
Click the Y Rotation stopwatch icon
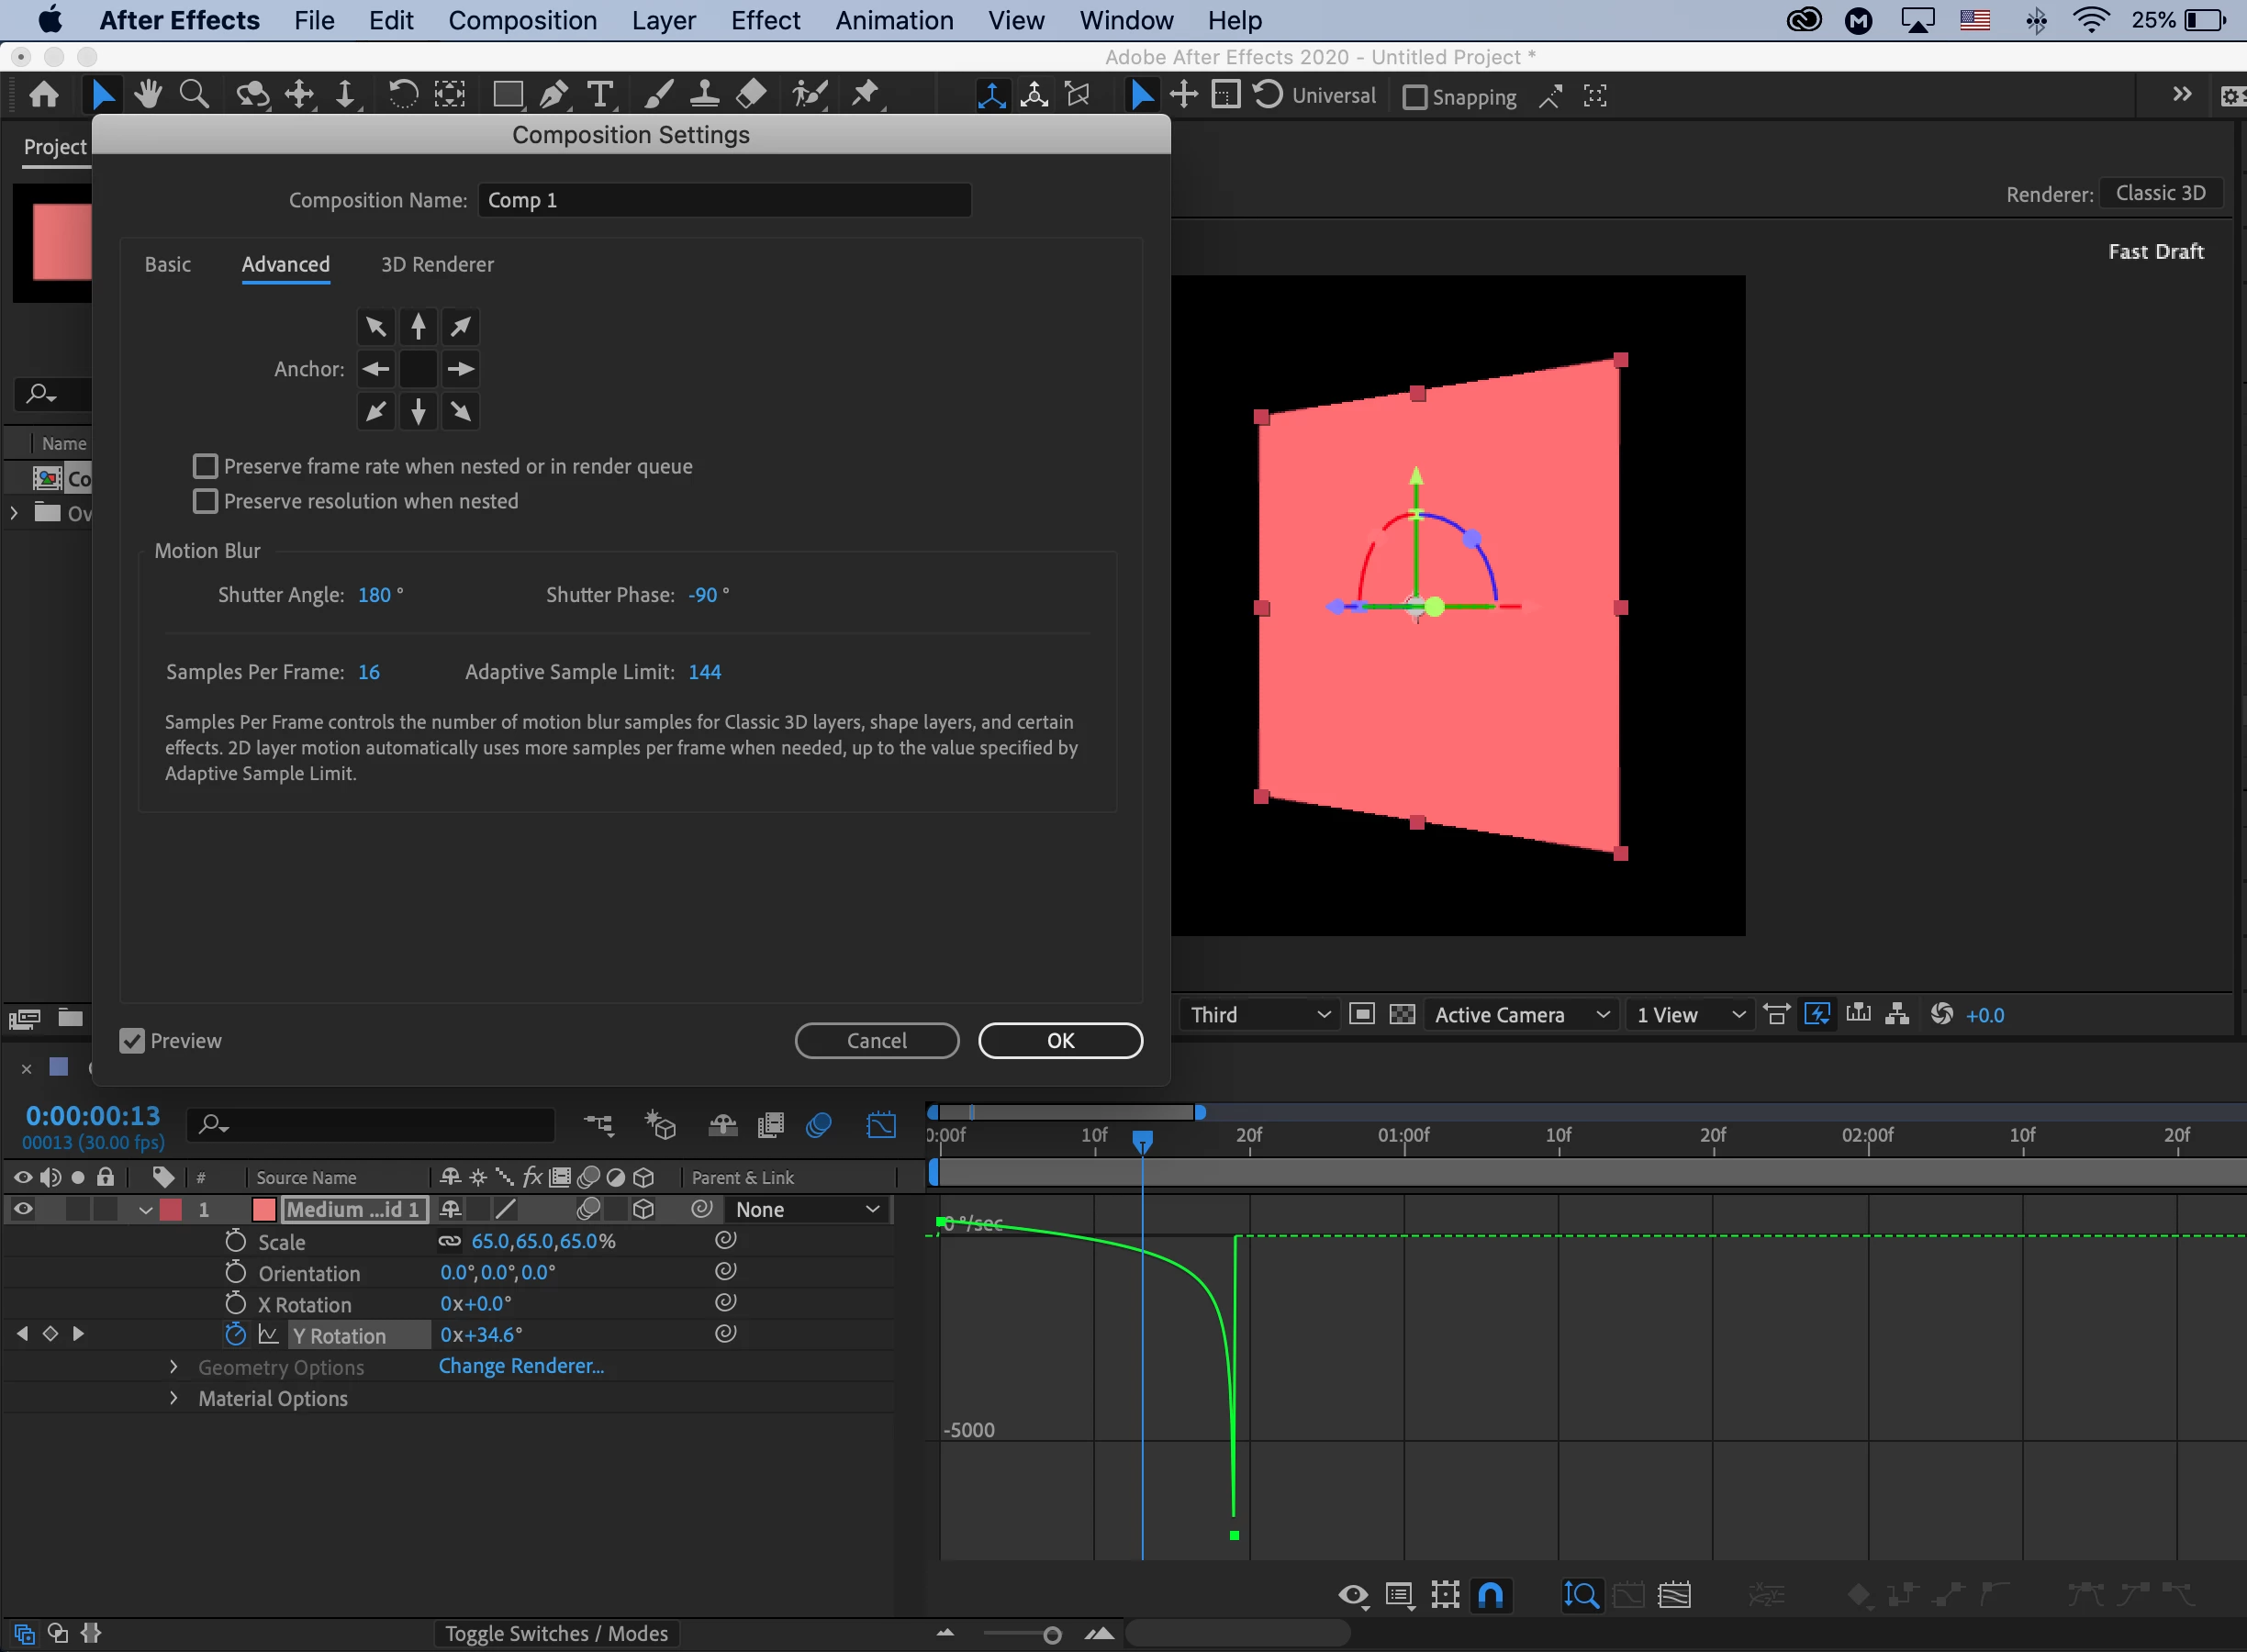click(x=235, y=1335)
